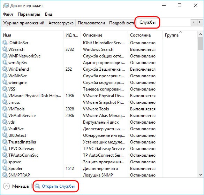This screenshot has height=195, width=204.
Task: Click the VMware Physical Disk Helper gear icon
Action: 5,96
